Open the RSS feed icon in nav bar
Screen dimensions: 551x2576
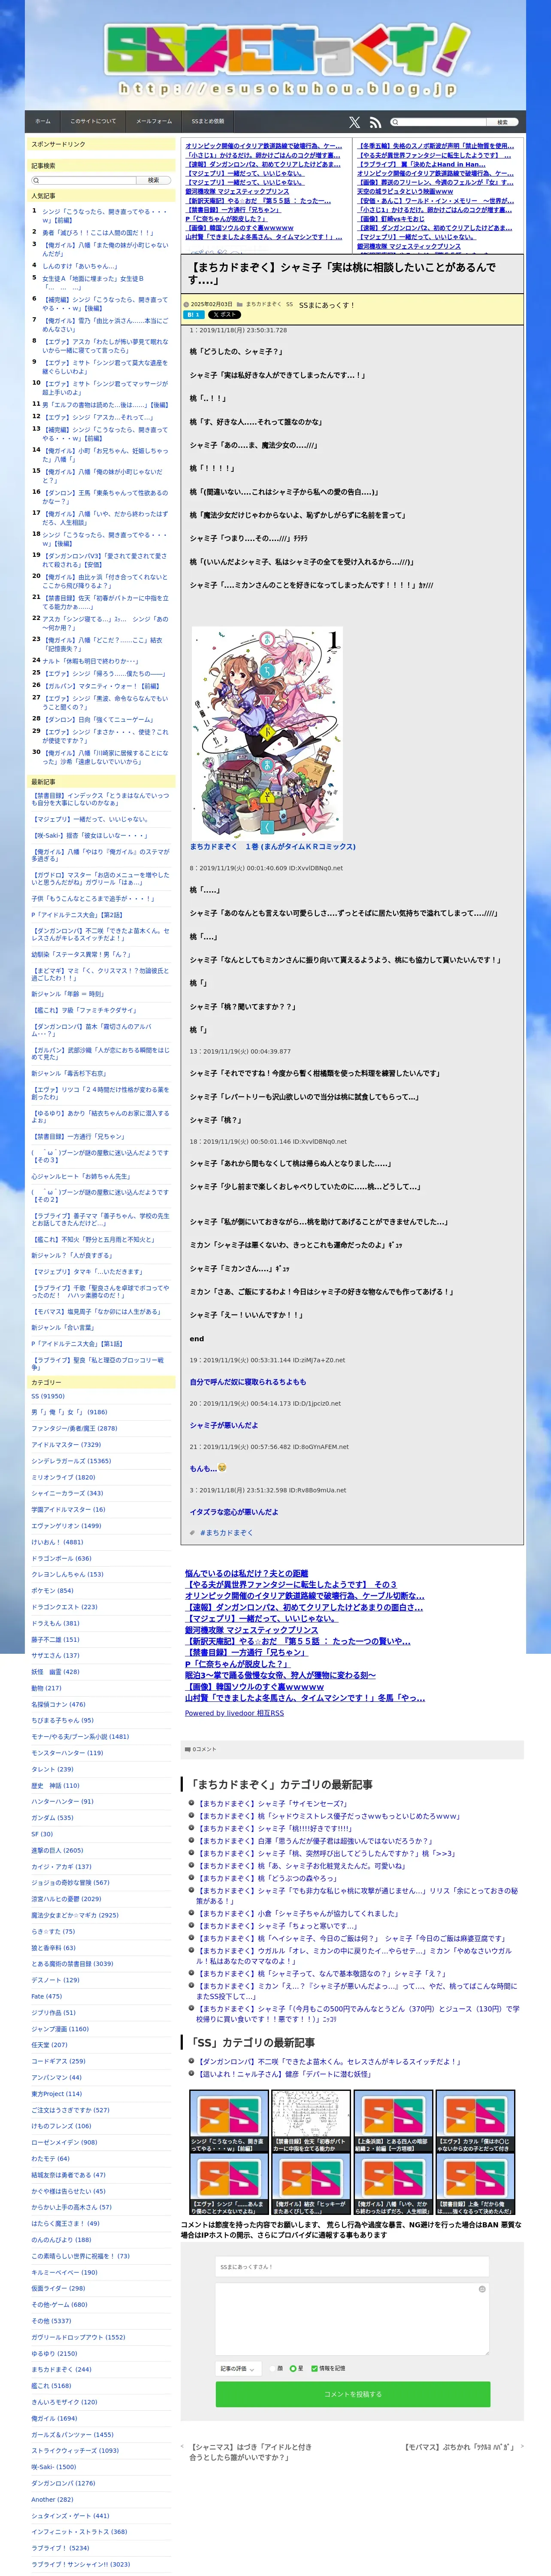point(375,122)
